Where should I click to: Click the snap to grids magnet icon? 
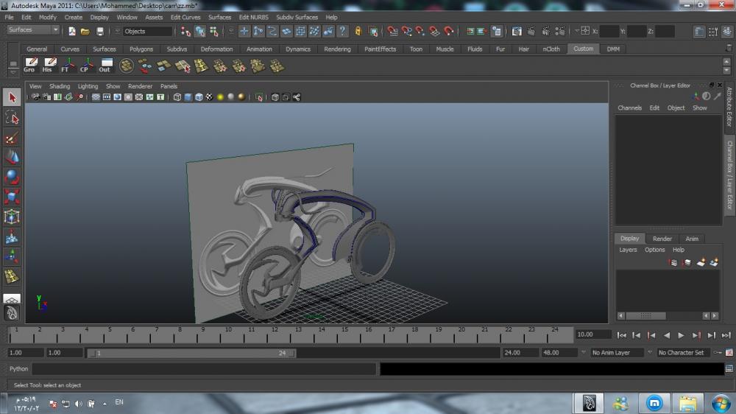[x=392, y=31]
